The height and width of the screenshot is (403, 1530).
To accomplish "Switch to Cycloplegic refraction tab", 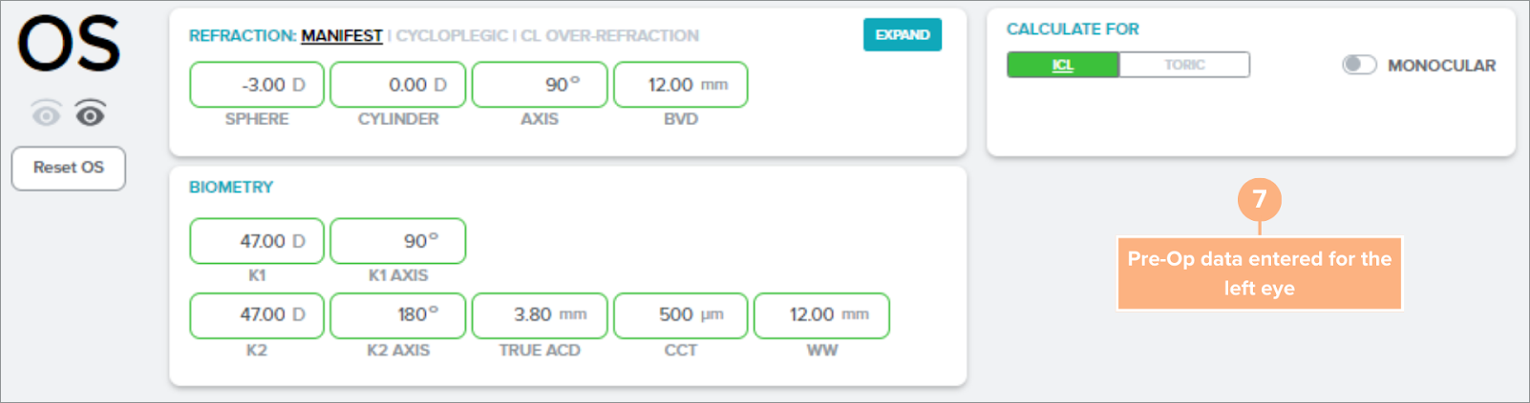I will (x=451, y=36).
